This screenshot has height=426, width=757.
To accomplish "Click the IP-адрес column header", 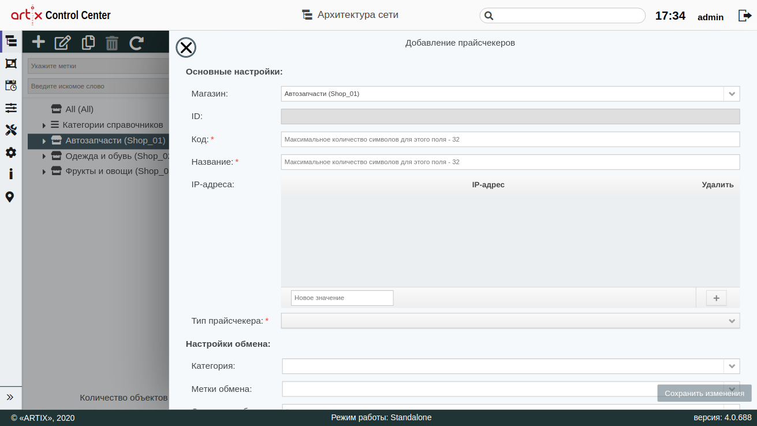I will pos(488,185).
